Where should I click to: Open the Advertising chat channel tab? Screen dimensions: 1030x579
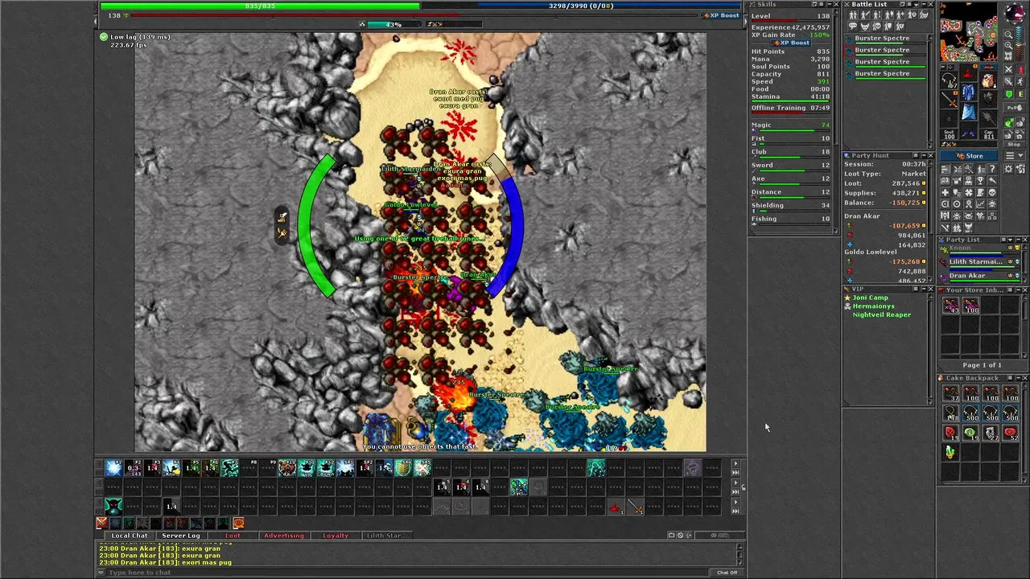click(x=284, y=536)
